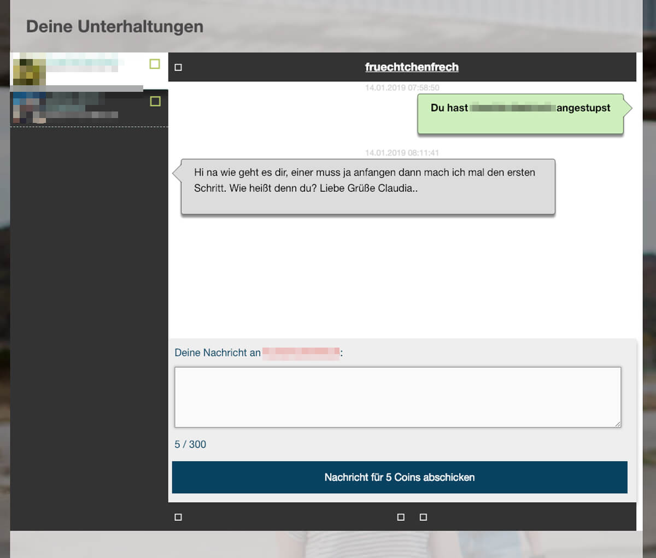The width and height of the screenshot is (656, 558).
Task: Tick the checkbox on the first conversation
Action: [155, 64]
